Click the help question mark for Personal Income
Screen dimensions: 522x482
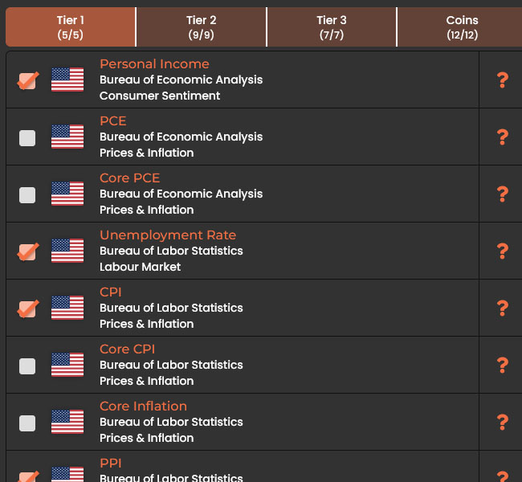503,80
